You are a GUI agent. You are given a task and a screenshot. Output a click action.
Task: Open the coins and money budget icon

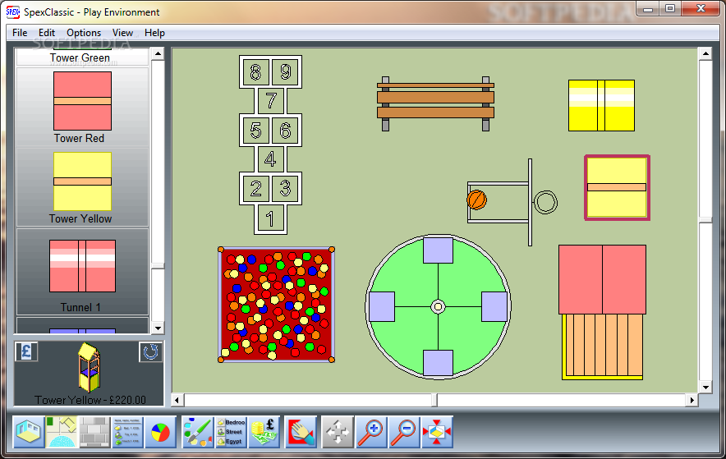pyautogui.click(x=264, y=432)
